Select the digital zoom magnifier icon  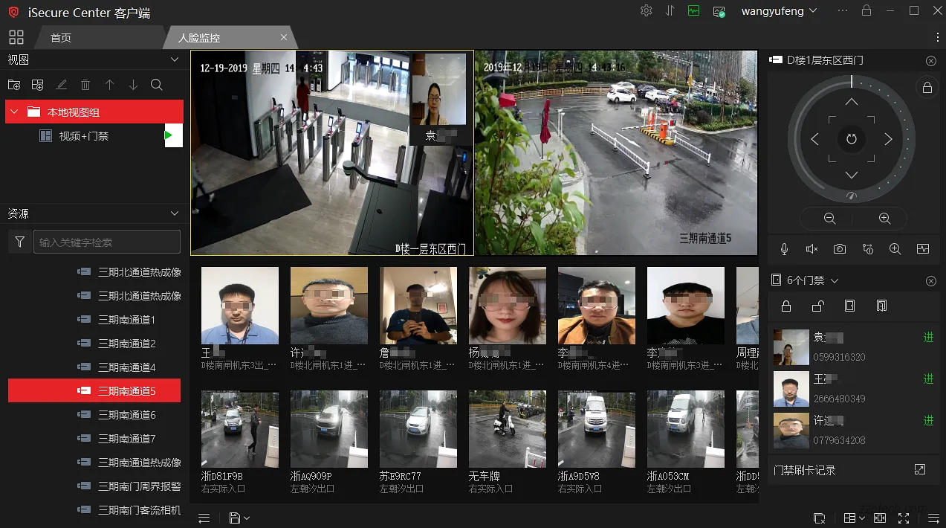pos(895,249)
